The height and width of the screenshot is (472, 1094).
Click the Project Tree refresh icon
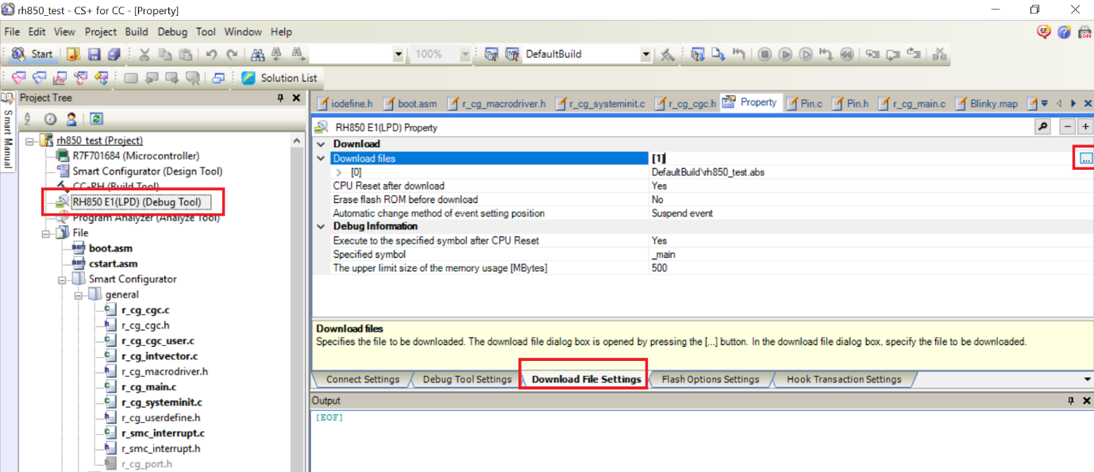(x=96, y=119)
